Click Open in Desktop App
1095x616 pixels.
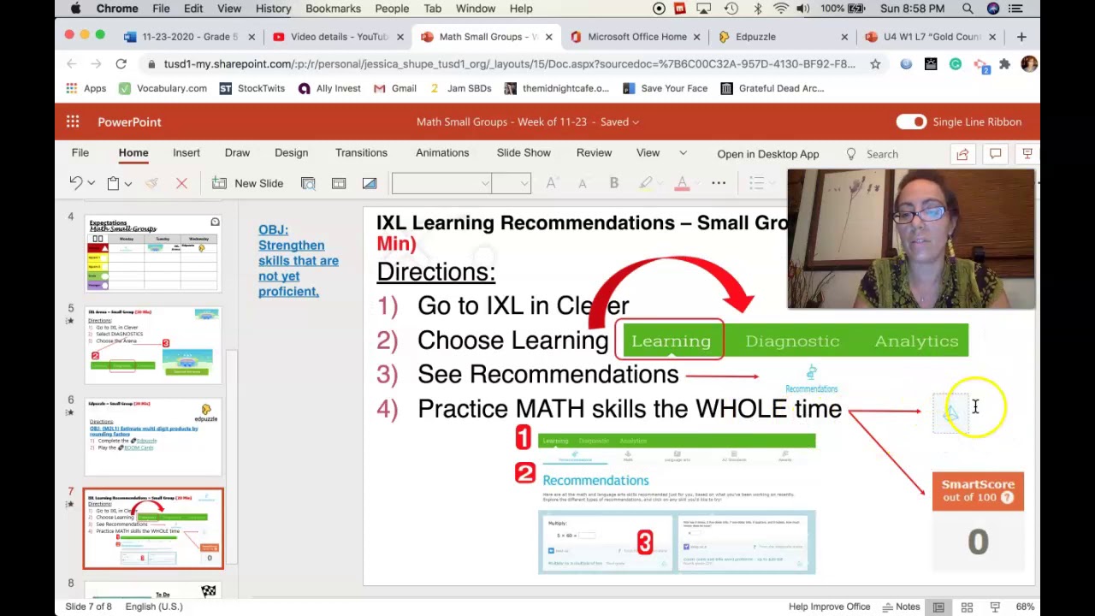click(768, 154)
